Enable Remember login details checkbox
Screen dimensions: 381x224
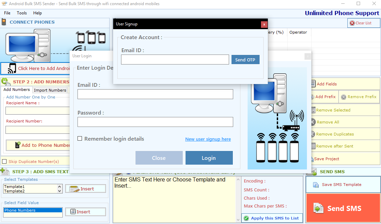coord(80,139)
